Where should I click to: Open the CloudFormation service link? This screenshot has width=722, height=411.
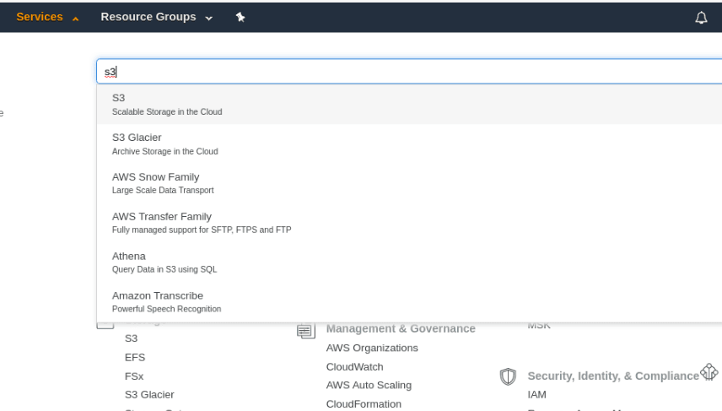click(x=364, y=404)
